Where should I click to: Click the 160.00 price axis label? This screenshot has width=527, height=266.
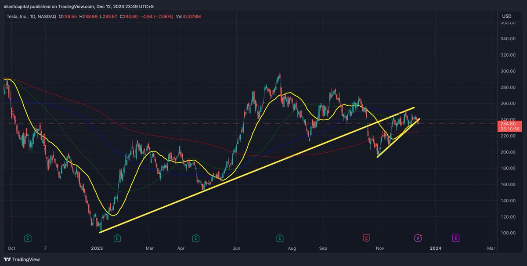click(x=507, y=184)
